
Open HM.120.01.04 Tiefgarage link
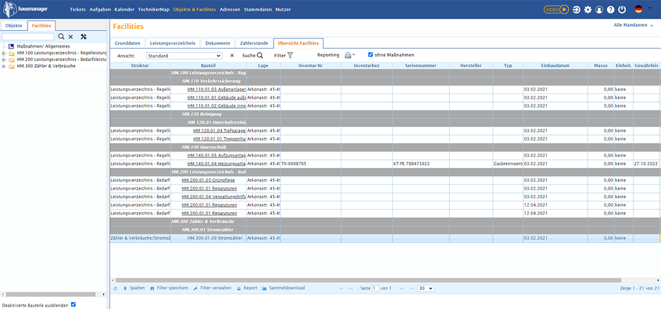pos(220,131)
